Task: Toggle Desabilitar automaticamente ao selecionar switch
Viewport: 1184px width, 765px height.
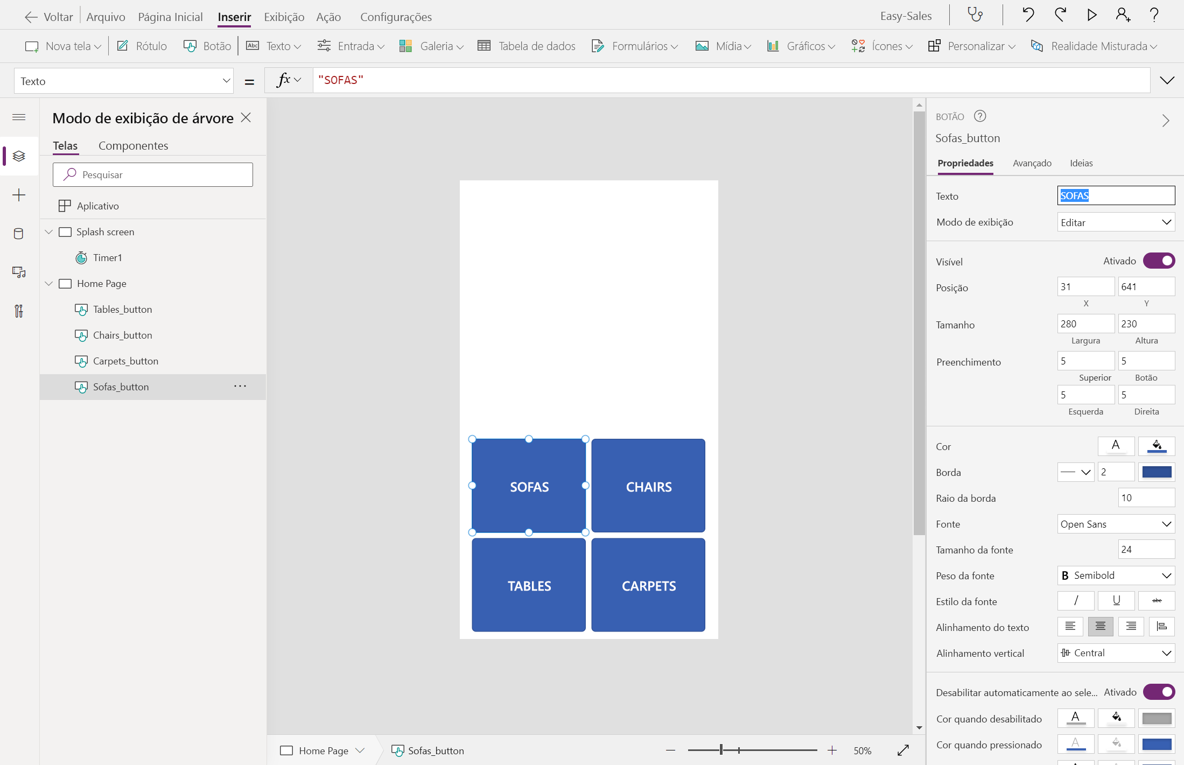Action: tap(1159, 692)
